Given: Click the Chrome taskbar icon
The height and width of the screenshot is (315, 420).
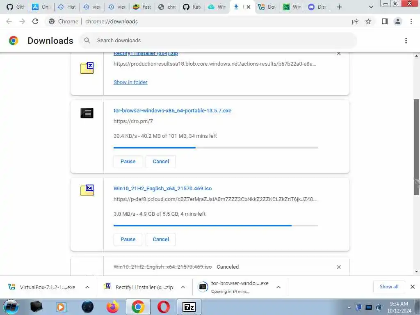Looking at the screenshot, I should (x=138, y=307).
